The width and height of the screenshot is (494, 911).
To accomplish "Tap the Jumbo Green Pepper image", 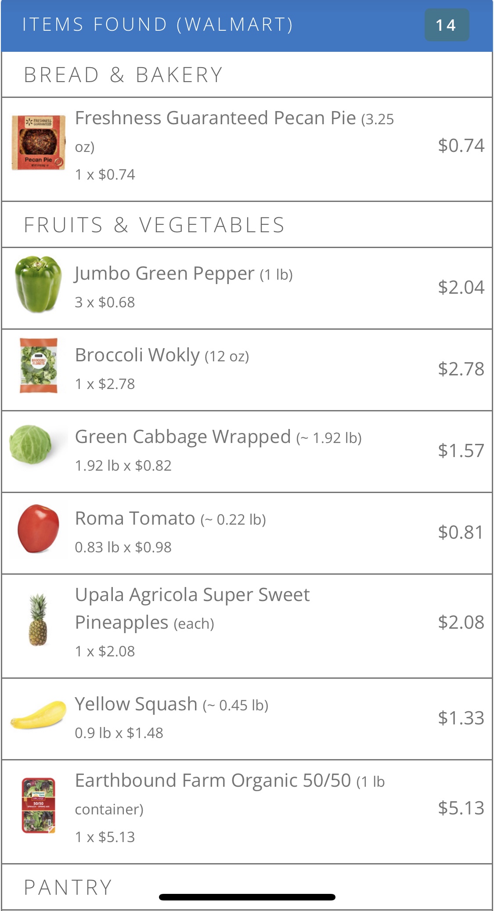I will click(38, 284).
